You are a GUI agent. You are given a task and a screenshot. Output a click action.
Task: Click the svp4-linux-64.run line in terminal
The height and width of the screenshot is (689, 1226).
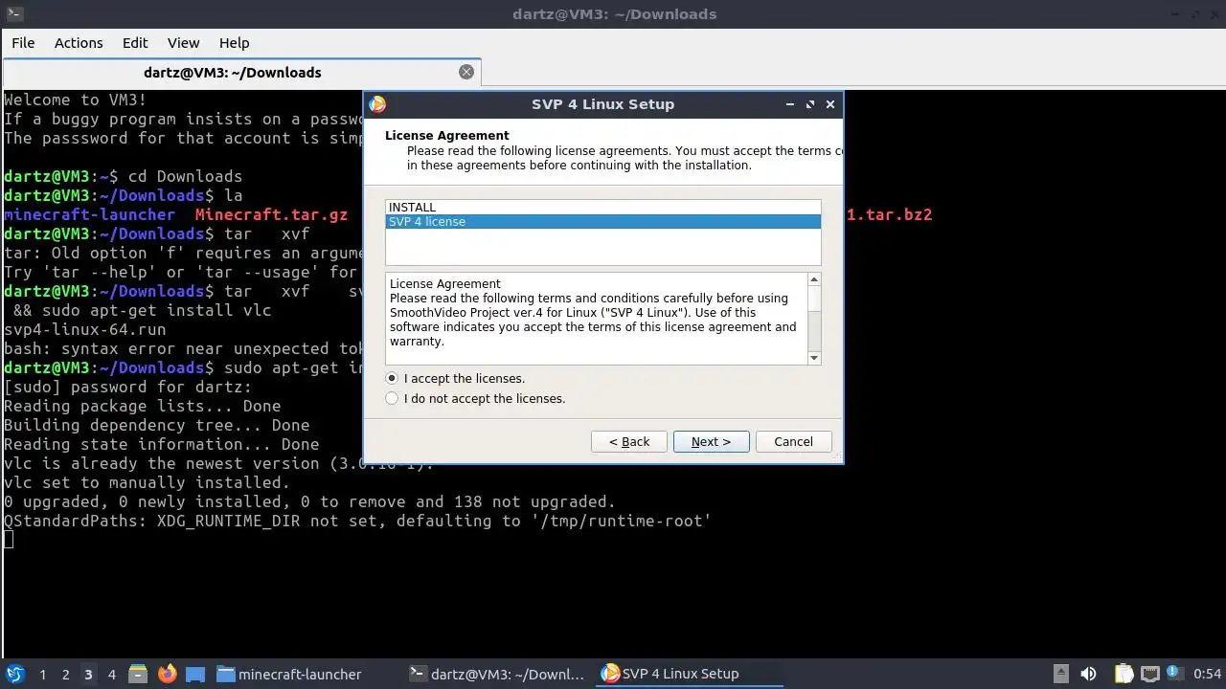84,329
